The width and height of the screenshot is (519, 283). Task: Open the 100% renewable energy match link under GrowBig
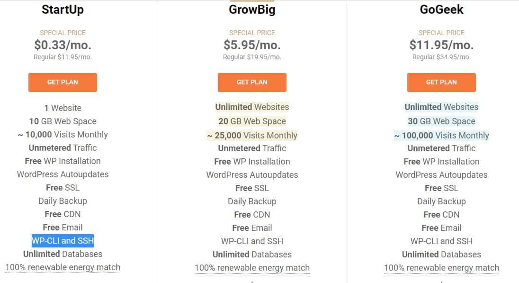252,267
